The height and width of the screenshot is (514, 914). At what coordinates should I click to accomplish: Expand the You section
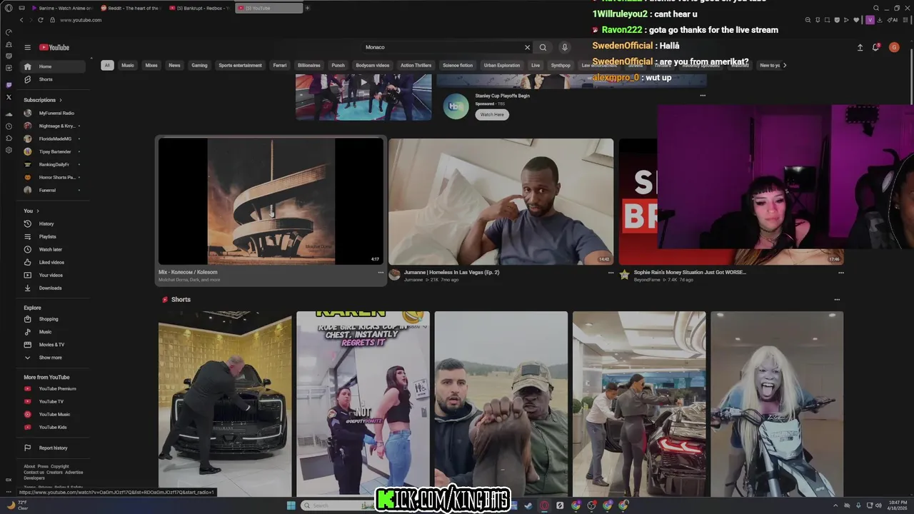point(31,211)
